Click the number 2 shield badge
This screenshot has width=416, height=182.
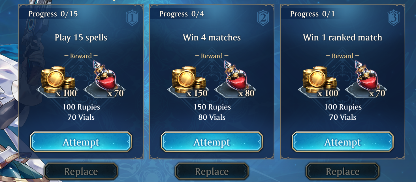pyautogui.click(x=263, y=18)
